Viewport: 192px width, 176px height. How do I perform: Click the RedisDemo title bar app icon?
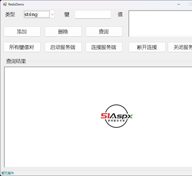point(5,4)
